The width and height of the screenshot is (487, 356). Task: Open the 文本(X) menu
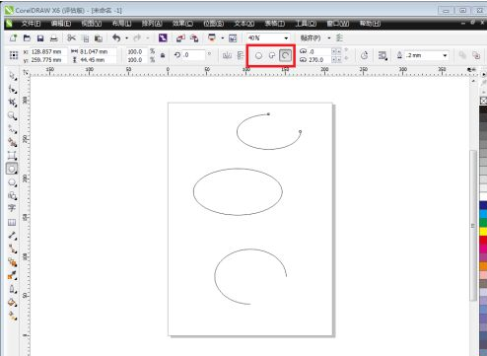(244, 24)
